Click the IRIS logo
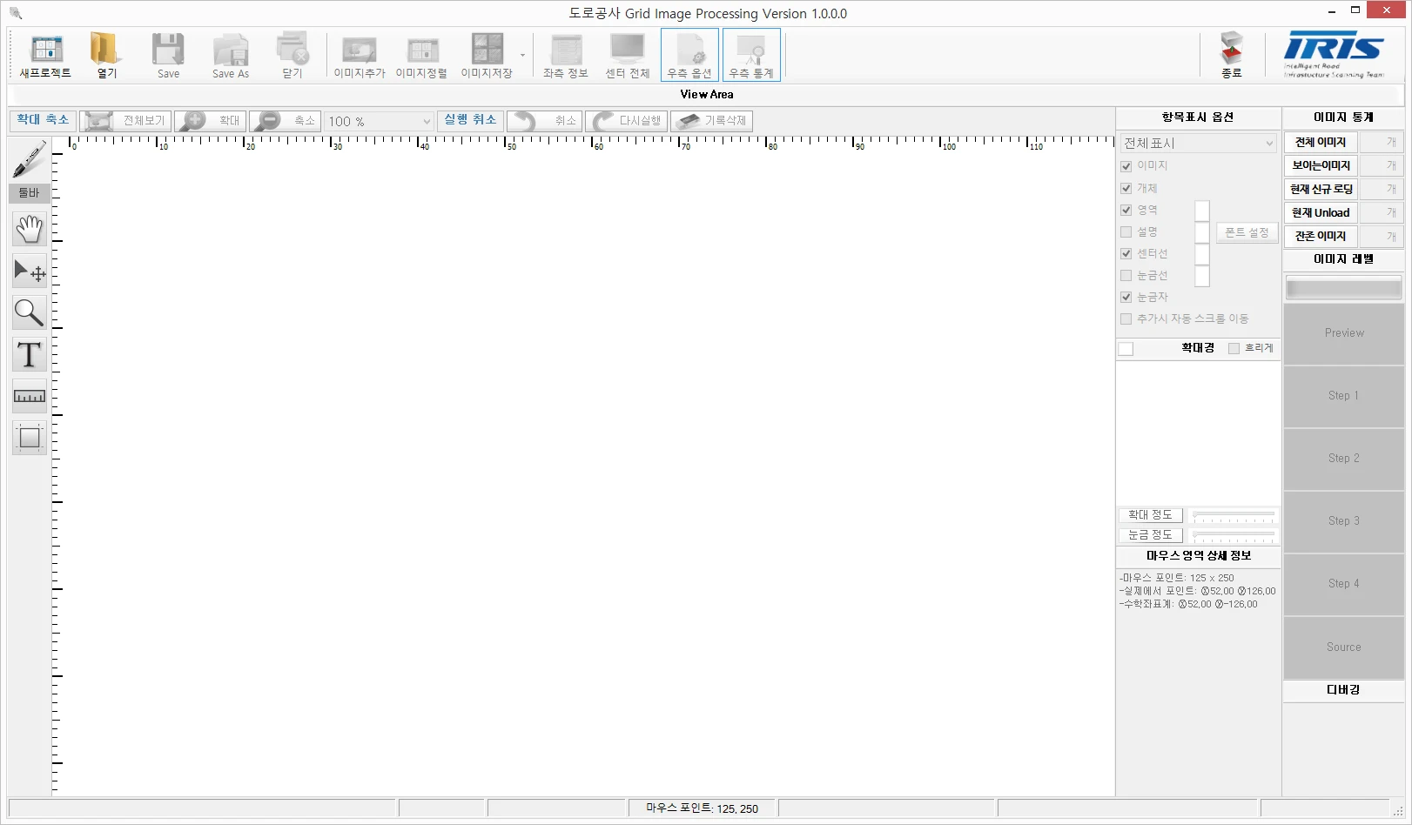 tap(1334, 55)
